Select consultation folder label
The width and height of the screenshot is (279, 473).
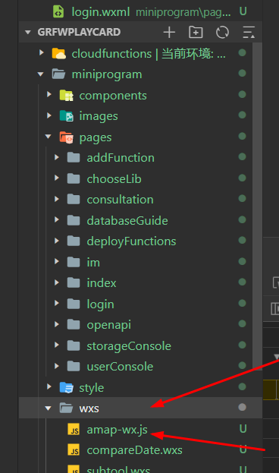coord(120,200)
